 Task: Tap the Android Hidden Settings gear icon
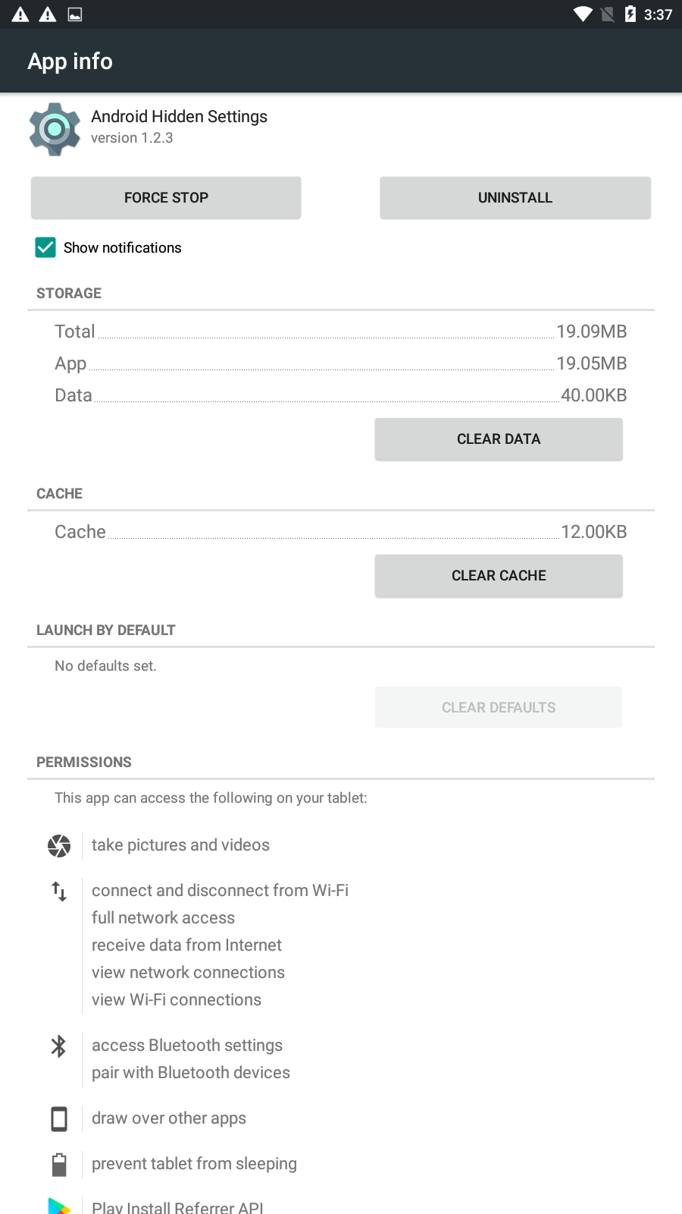55,130
